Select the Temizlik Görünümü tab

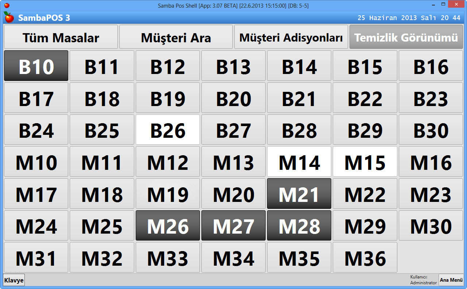pyautogui.click(x=406, y=37)
